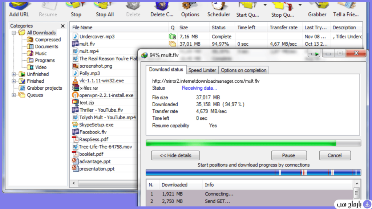The width and height of the screenshot is (372, 209).
Task: Click the green download progress bar
Action: (x=253, y=143)
